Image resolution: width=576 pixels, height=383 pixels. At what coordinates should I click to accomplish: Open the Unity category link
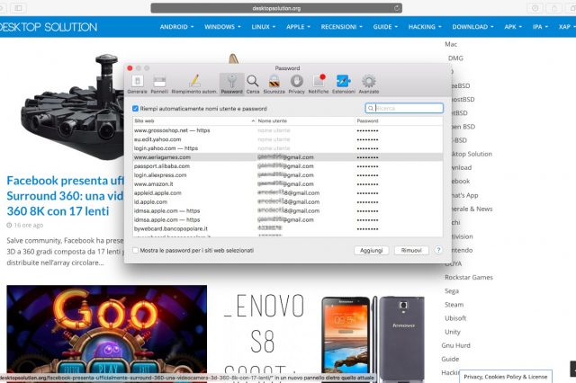tap(453, 332)
